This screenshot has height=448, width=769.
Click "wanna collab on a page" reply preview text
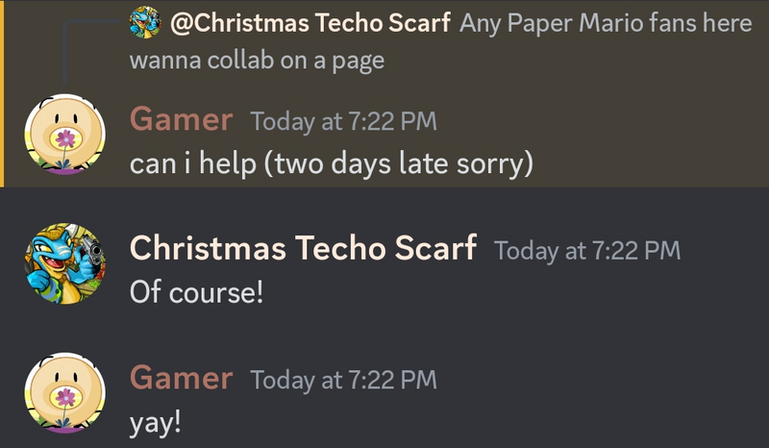click(257, 61)
